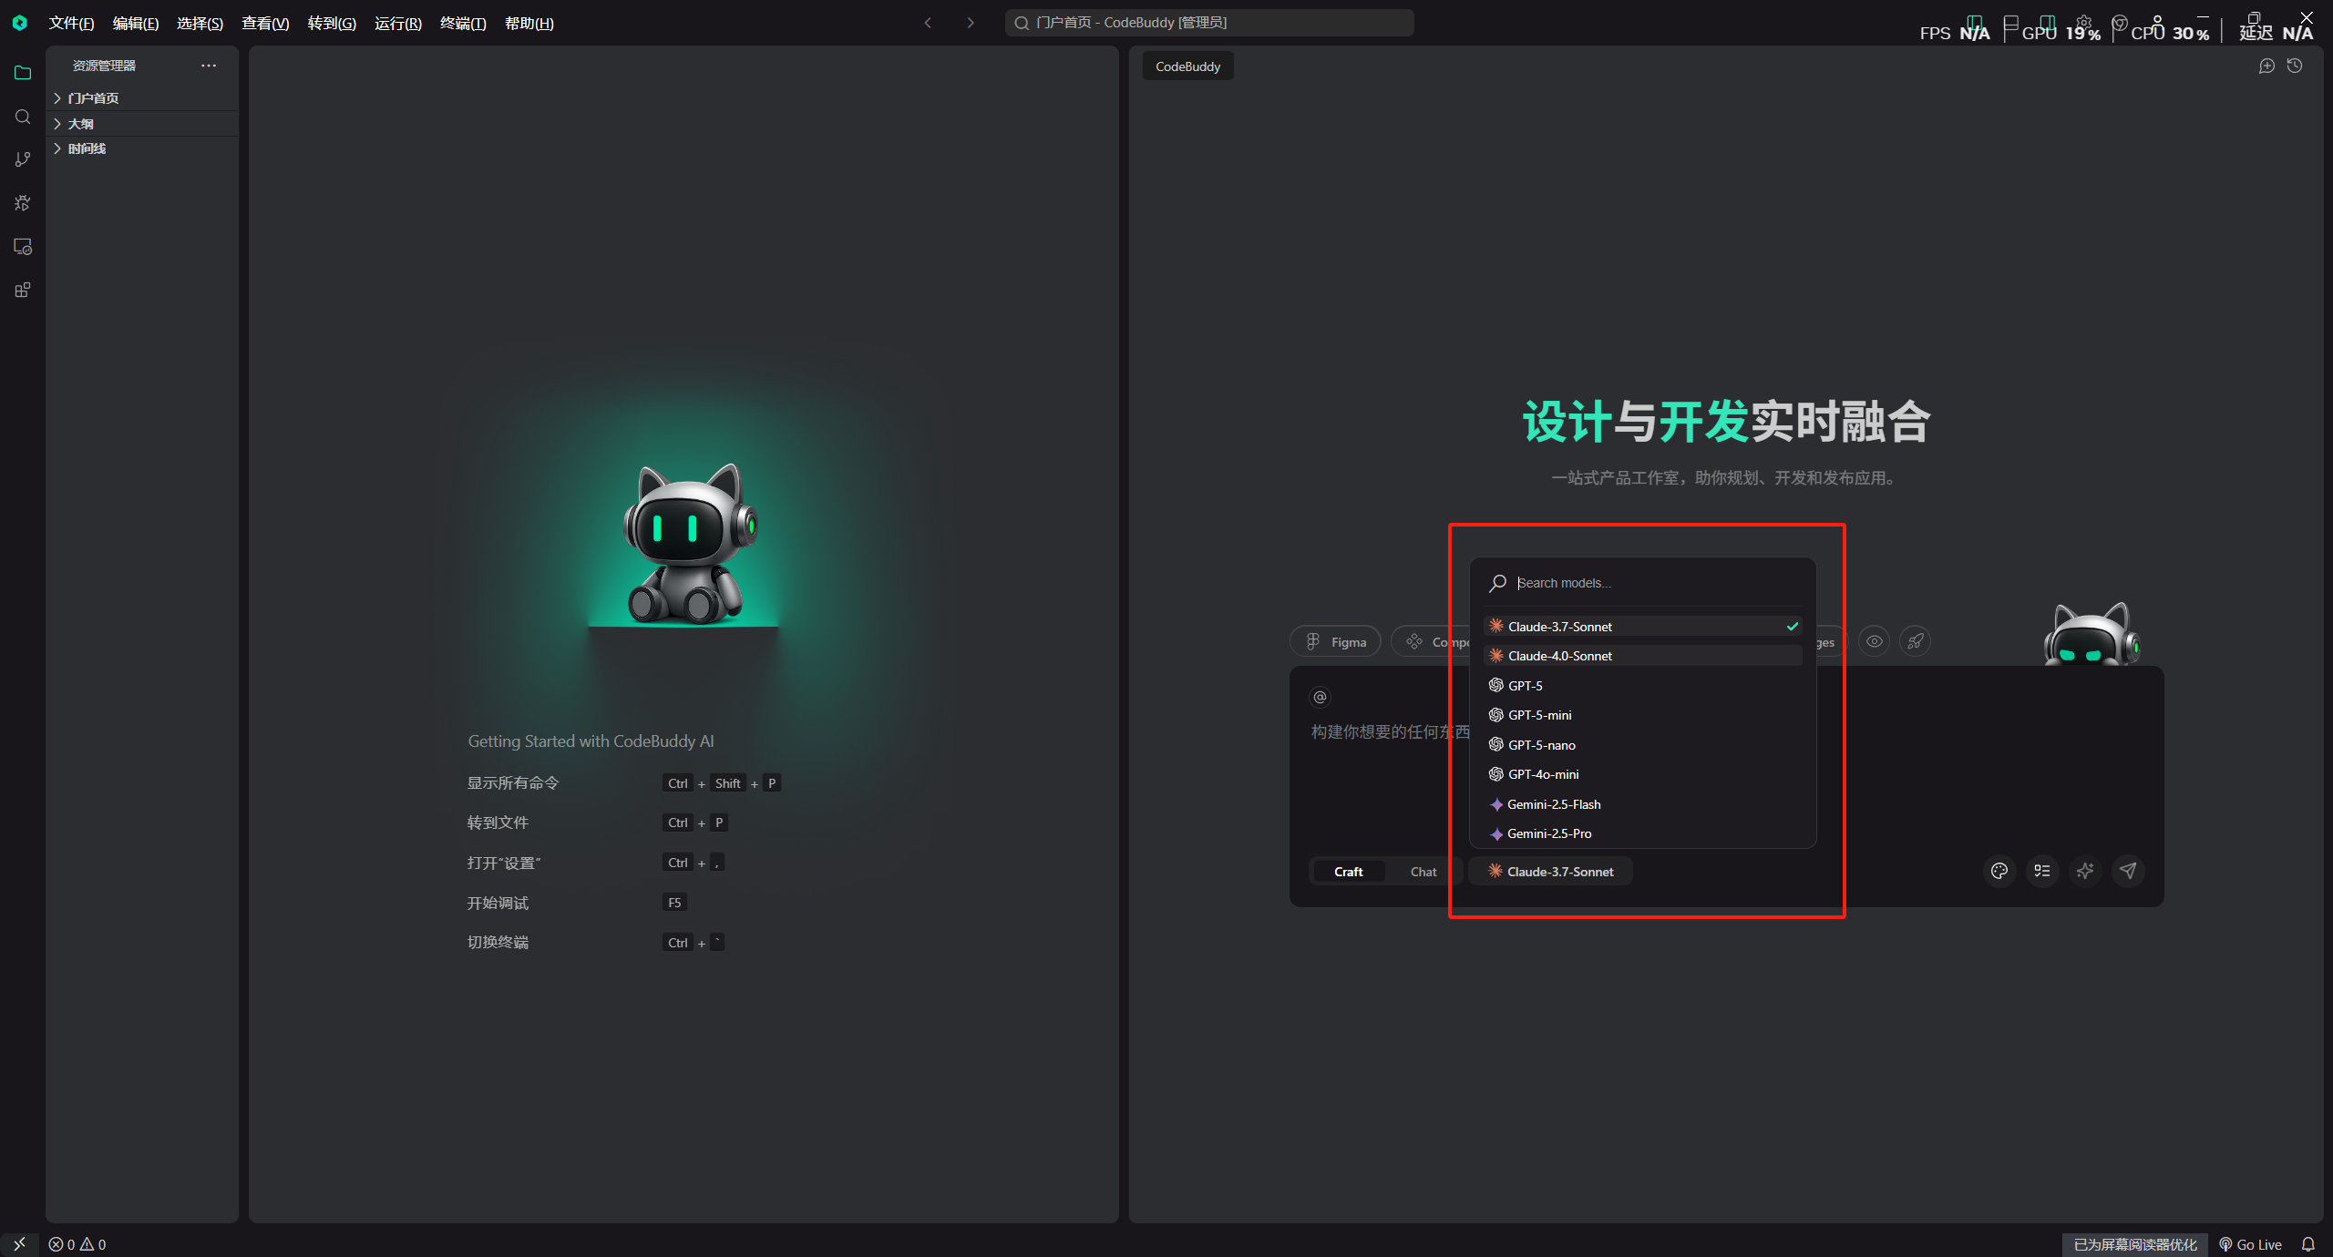2333x1257 pixels.
Task: Click the magnifier icon in the model search
Action: [1497, 583]
